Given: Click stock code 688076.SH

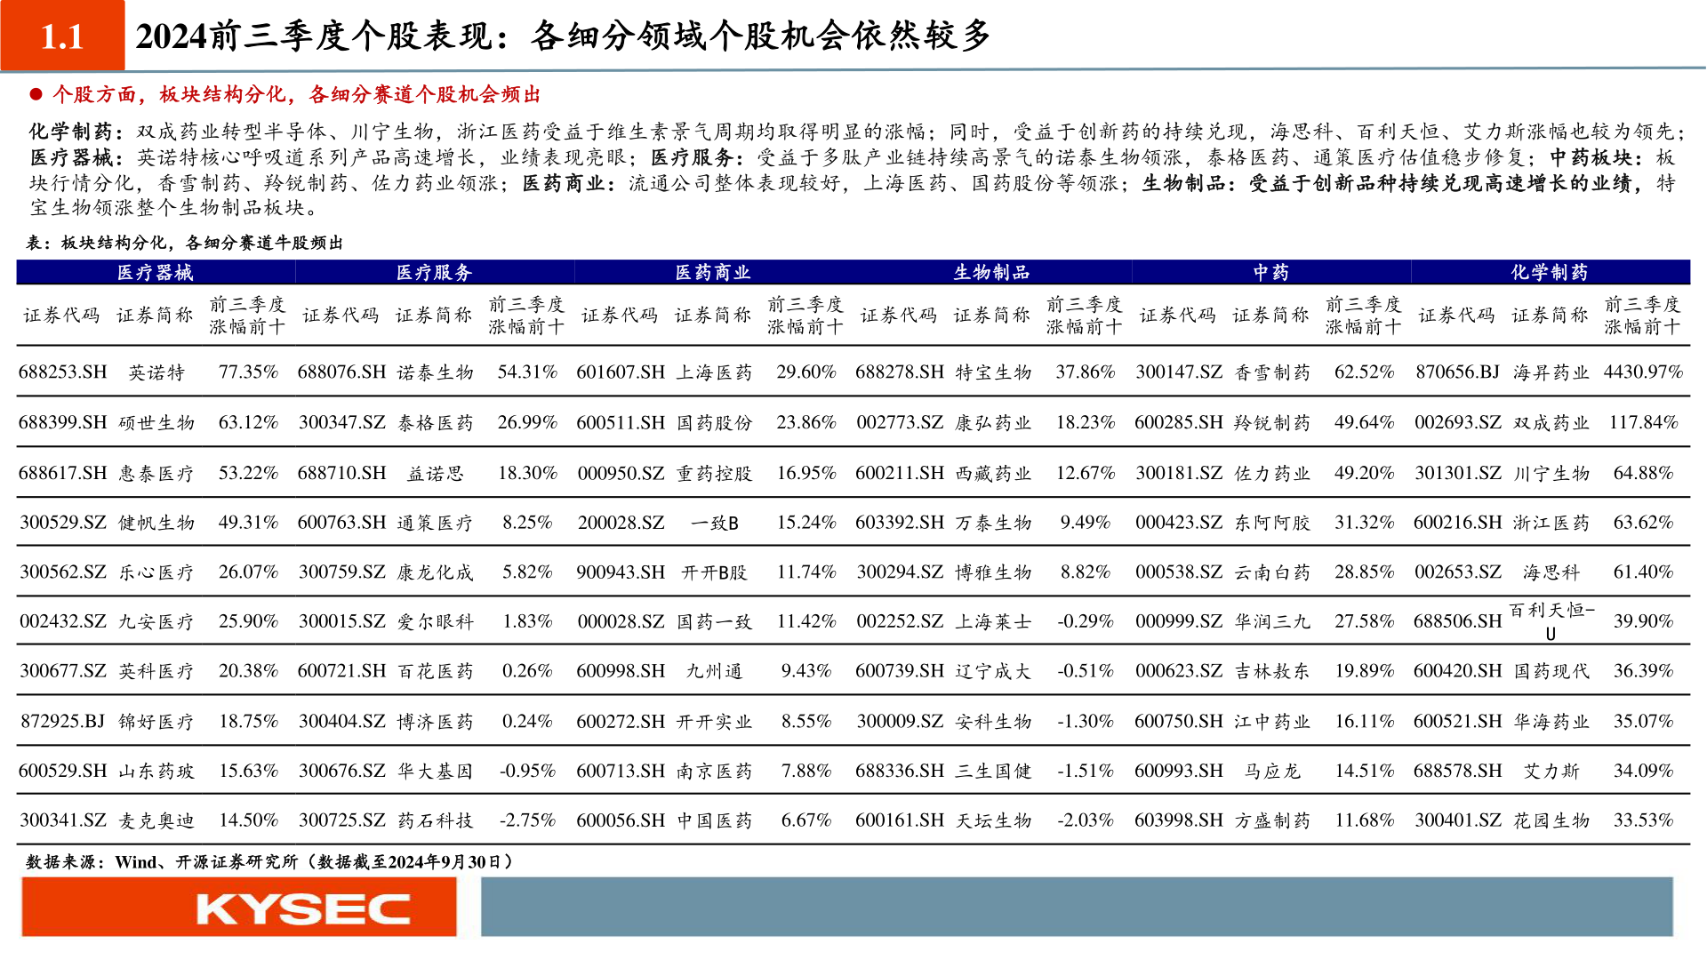Looking at the screenshot, I should point(342,372).
